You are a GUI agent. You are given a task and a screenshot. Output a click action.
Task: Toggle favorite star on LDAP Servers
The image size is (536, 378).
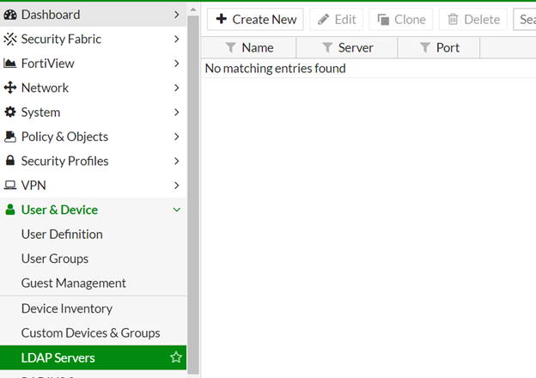tap(176, 357)
